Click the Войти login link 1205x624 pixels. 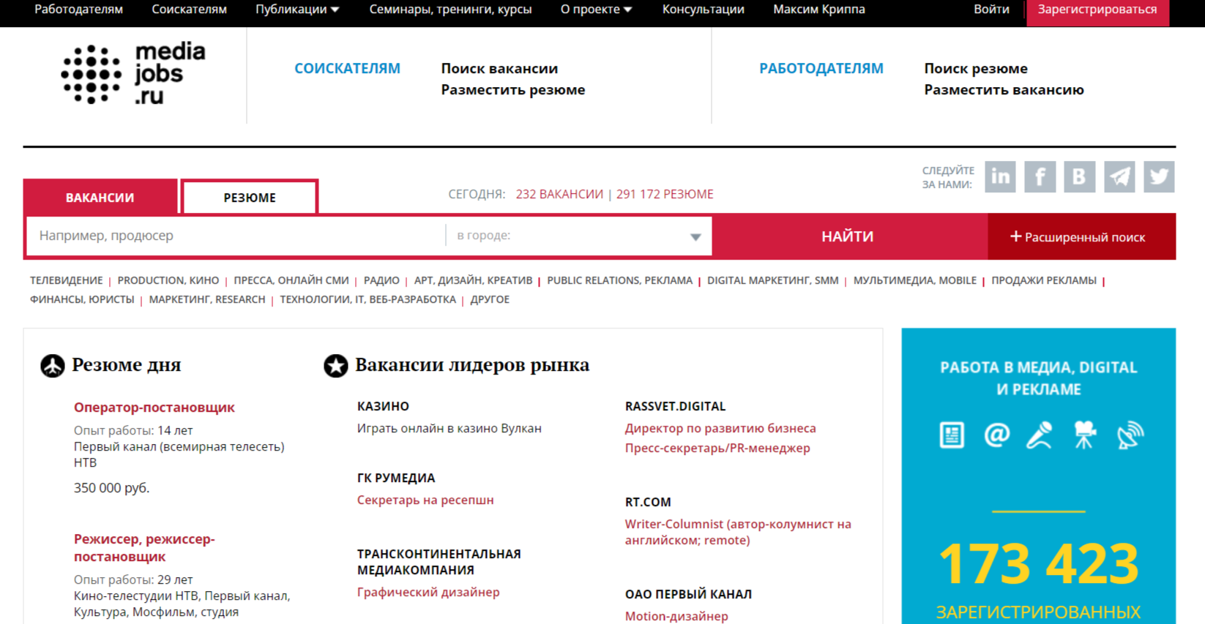pyautogui.click(x=991, y=10)
